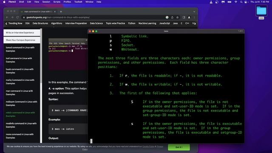Click Write an Interview Experience

click(22, 33)
